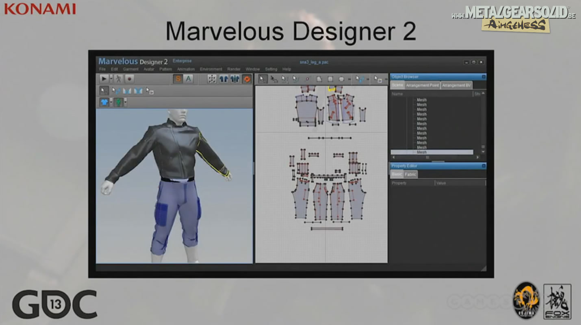581x325 pixels.
Task: Switch to the Arrangement BV tab
Action: [x=457, y=85]
